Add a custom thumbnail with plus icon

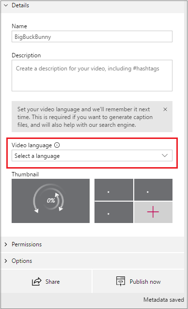[153, 212]
